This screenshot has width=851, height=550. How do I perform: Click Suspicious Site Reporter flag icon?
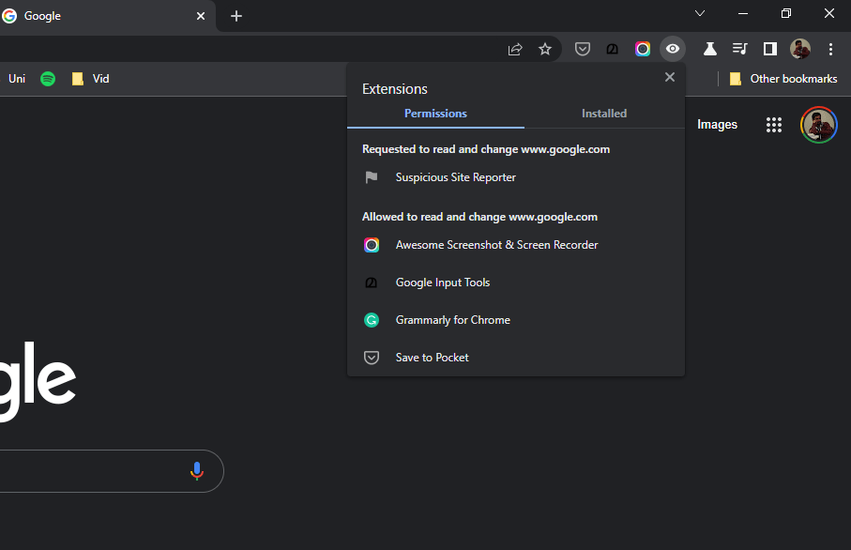[x=372, y=177]
